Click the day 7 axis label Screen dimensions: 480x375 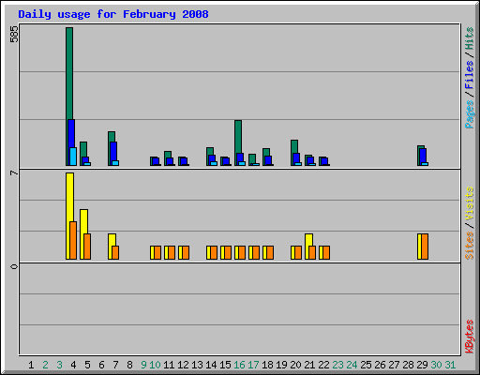pyautogui.click(x=115, y=365)
